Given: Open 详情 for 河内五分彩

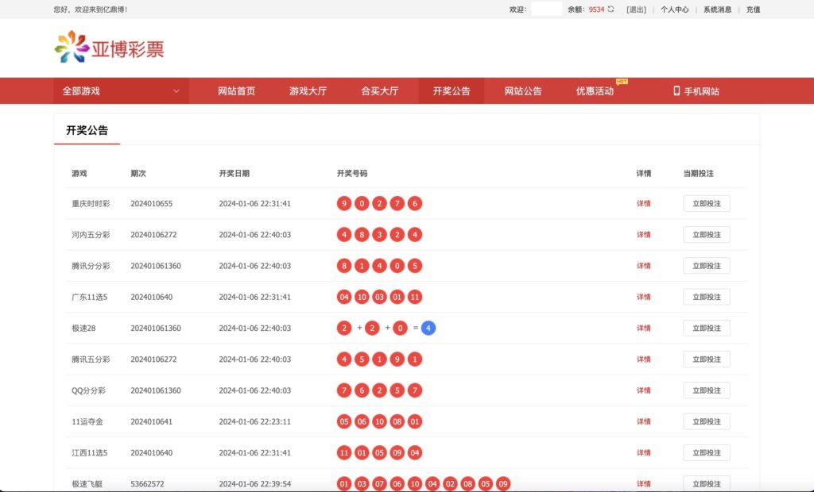Looking at the screenshot, I should tap(642, 234).
